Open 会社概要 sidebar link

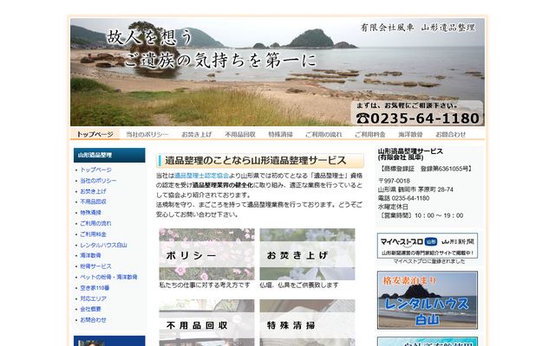90,309
